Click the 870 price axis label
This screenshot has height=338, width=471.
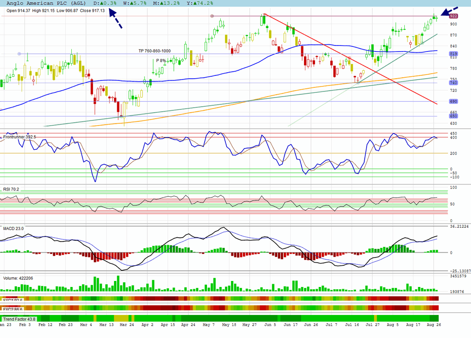coord(453,35)
